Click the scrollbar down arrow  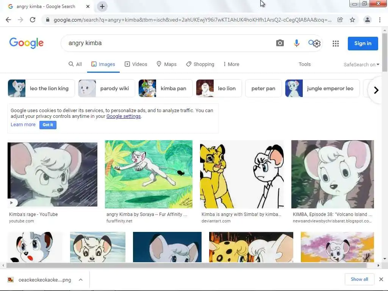(x=385, y=259)
